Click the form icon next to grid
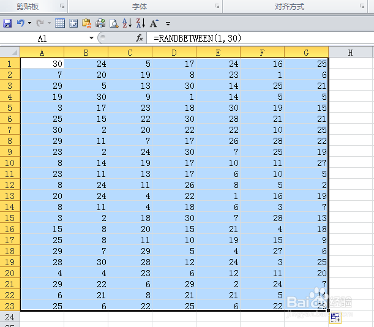 (73, 23)
